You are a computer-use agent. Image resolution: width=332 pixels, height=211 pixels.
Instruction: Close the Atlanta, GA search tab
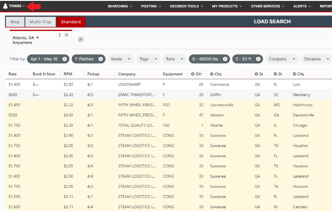(67, 35)
